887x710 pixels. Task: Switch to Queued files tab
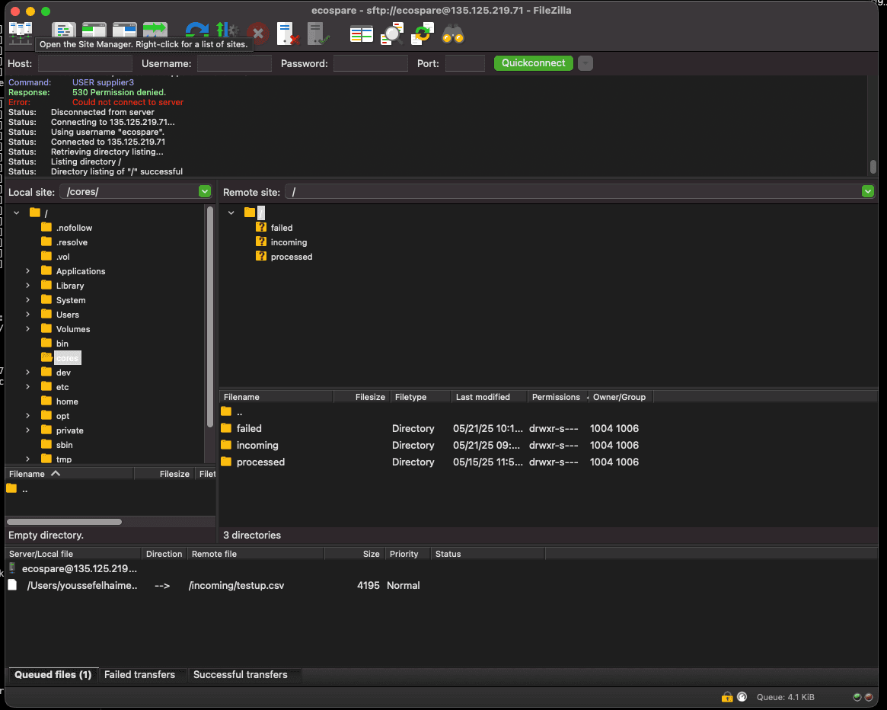pos(53,674)
